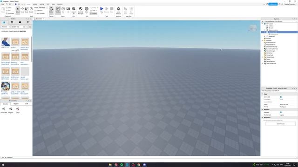
Task: Toggle the Enabled checkbox in Properties
Action: 281,112
